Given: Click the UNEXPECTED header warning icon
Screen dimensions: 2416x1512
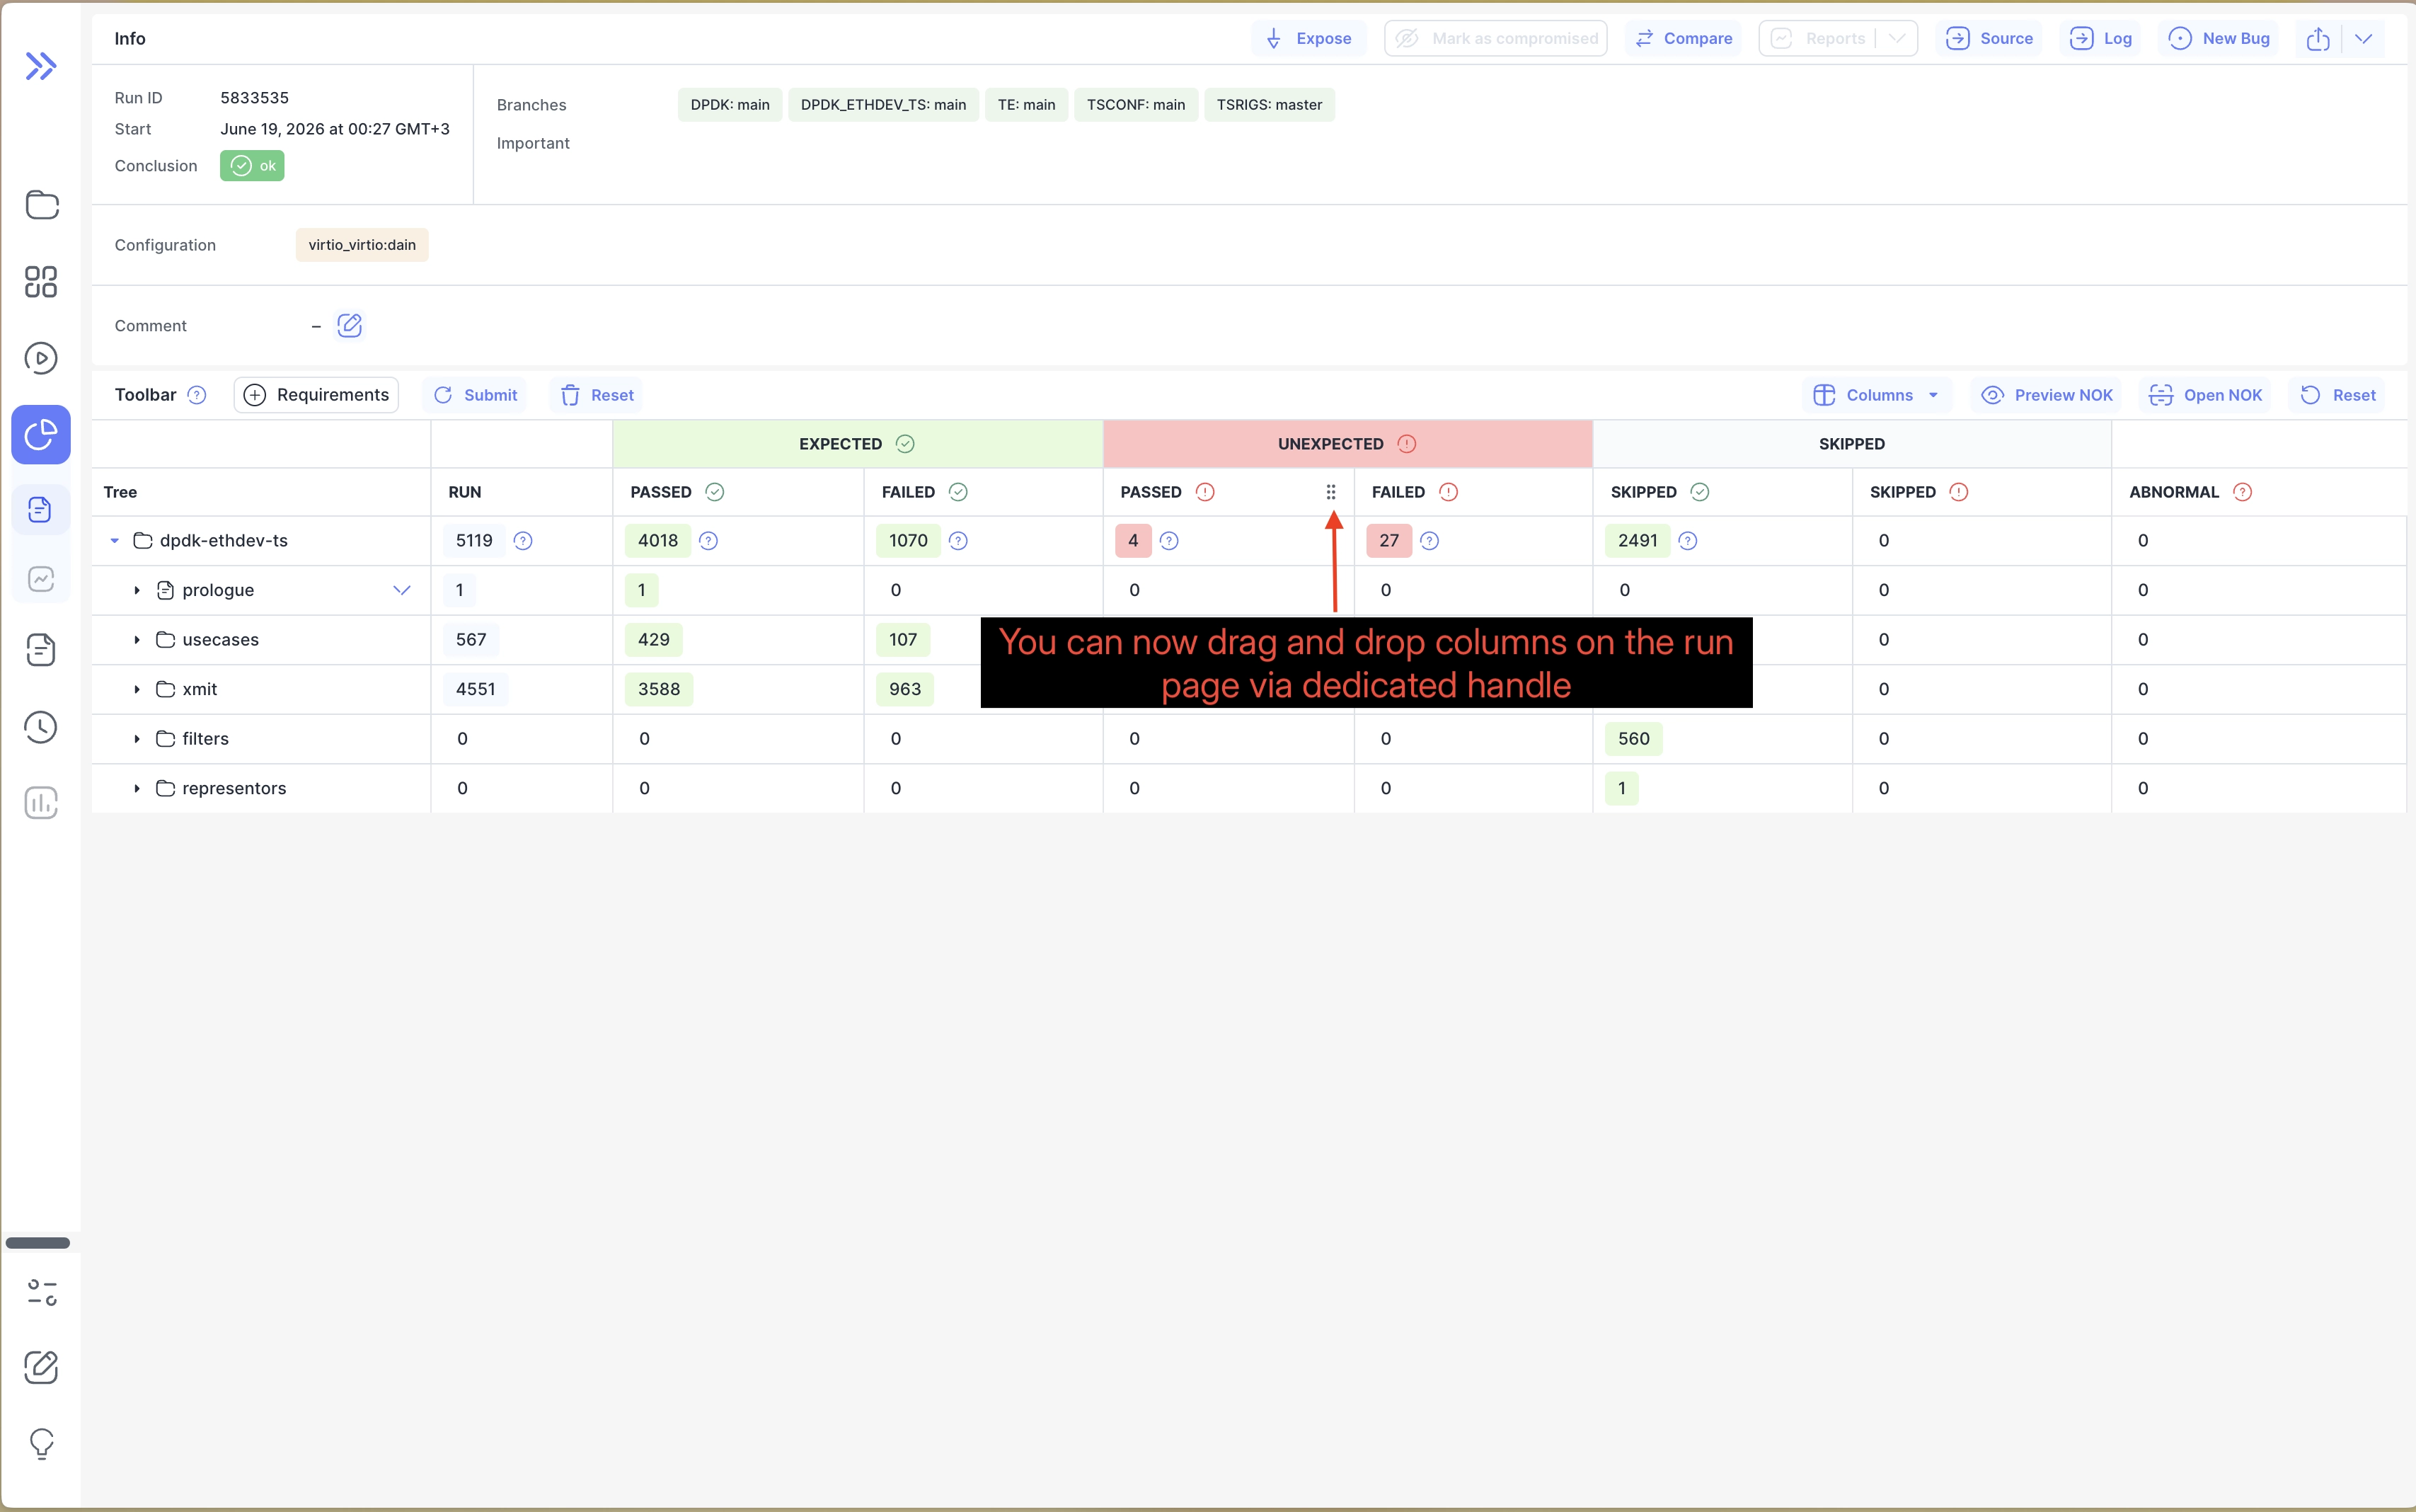Looking at the screenshot, I should 1406,444.
